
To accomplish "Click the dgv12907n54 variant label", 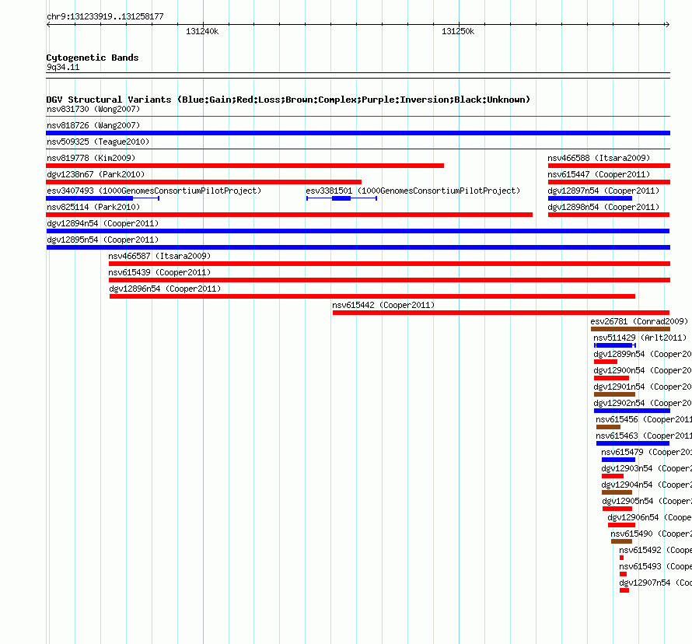I will 655,583.
